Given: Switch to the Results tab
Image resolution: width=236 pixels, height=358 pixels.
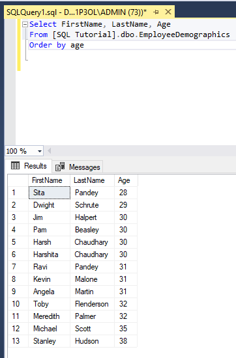Looking at the screenshot, I should (x=29, y=166).
